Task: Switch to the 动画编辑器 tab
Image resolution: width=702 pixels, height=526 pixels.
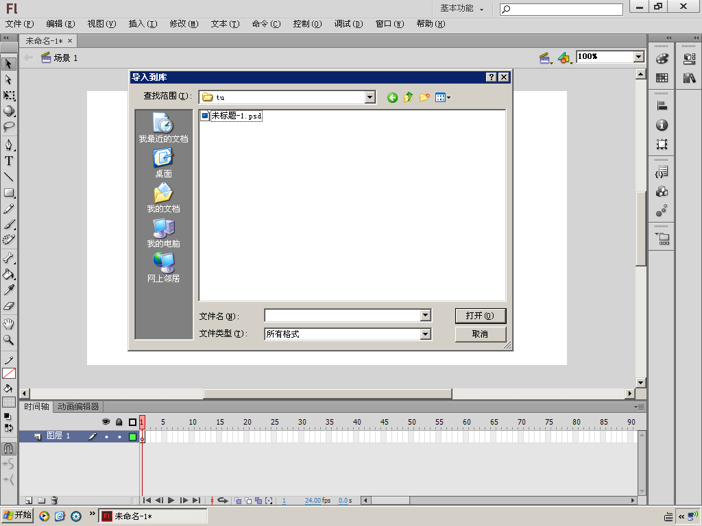Action: (78, 407)
